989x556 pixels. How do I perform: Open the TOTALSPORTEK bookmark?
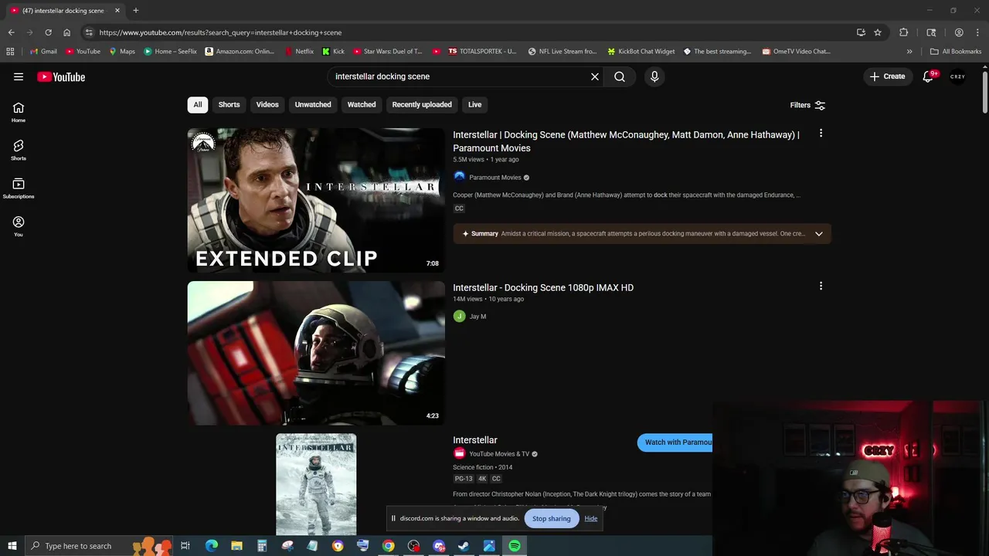coord(482,52)
